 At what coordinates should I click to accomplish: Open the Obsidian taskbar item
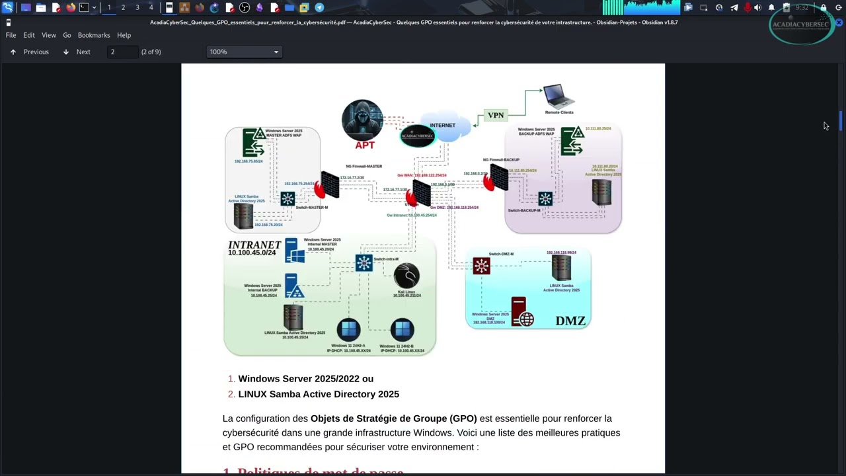point(259,7)
